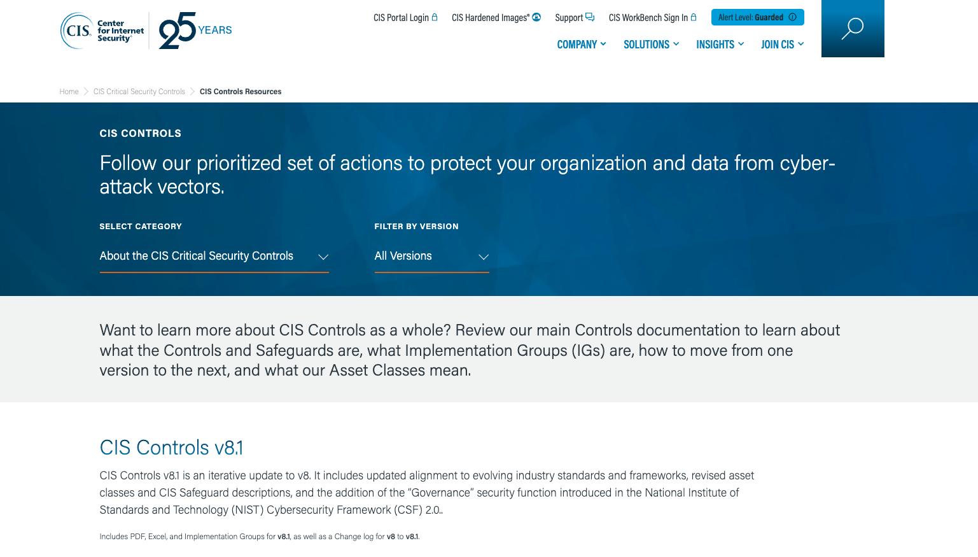Screen dimensions: 978x557
Task: Click CIS Controls Resources breadcrumb text
Action: click(241, 92)
